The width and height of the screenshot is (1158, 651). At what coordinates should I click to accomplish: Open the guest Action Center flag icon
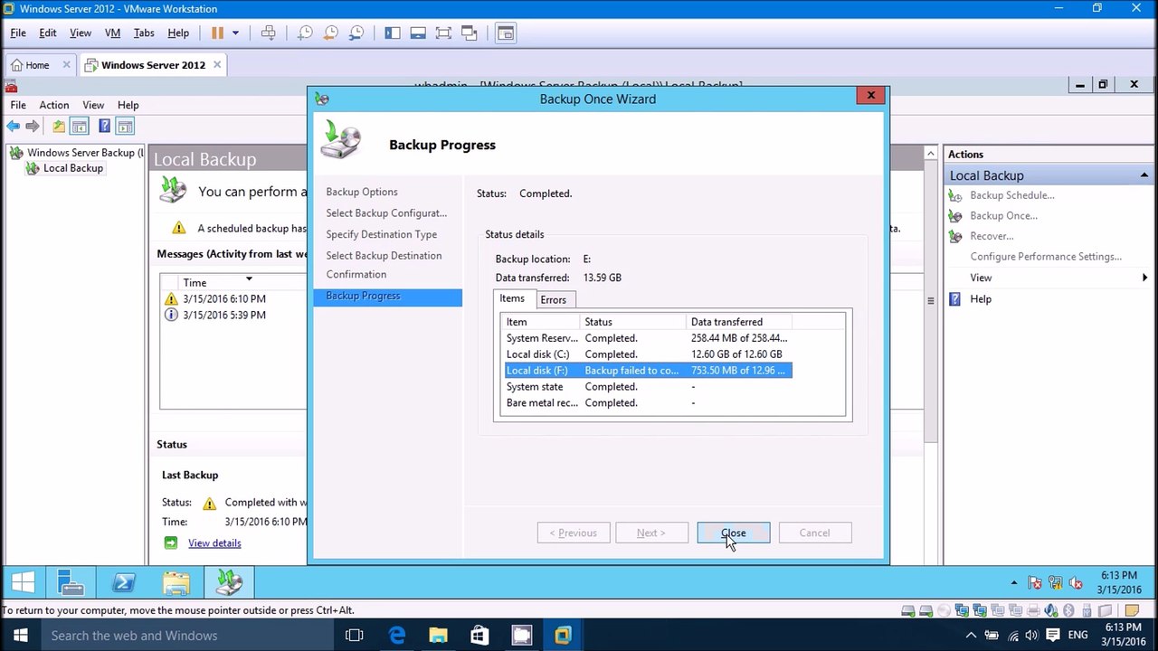point(1035,583)
